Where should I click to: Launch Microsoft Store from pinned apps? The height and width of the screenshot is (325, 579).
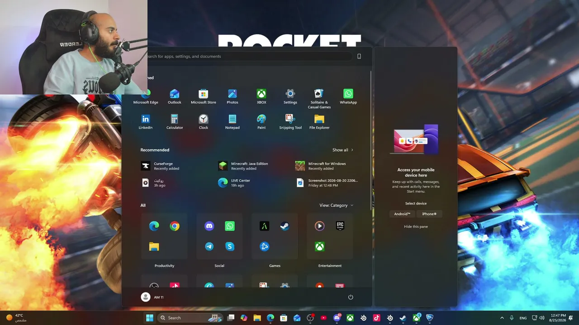click(204, 97)
